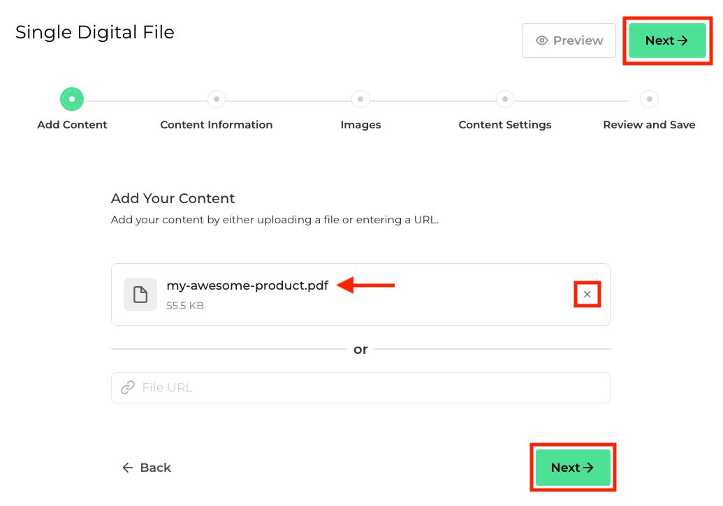The image size is (723, 506).
Task: Click the Back arrow icon
Action: pyautogui.click(x=128, y=468)
